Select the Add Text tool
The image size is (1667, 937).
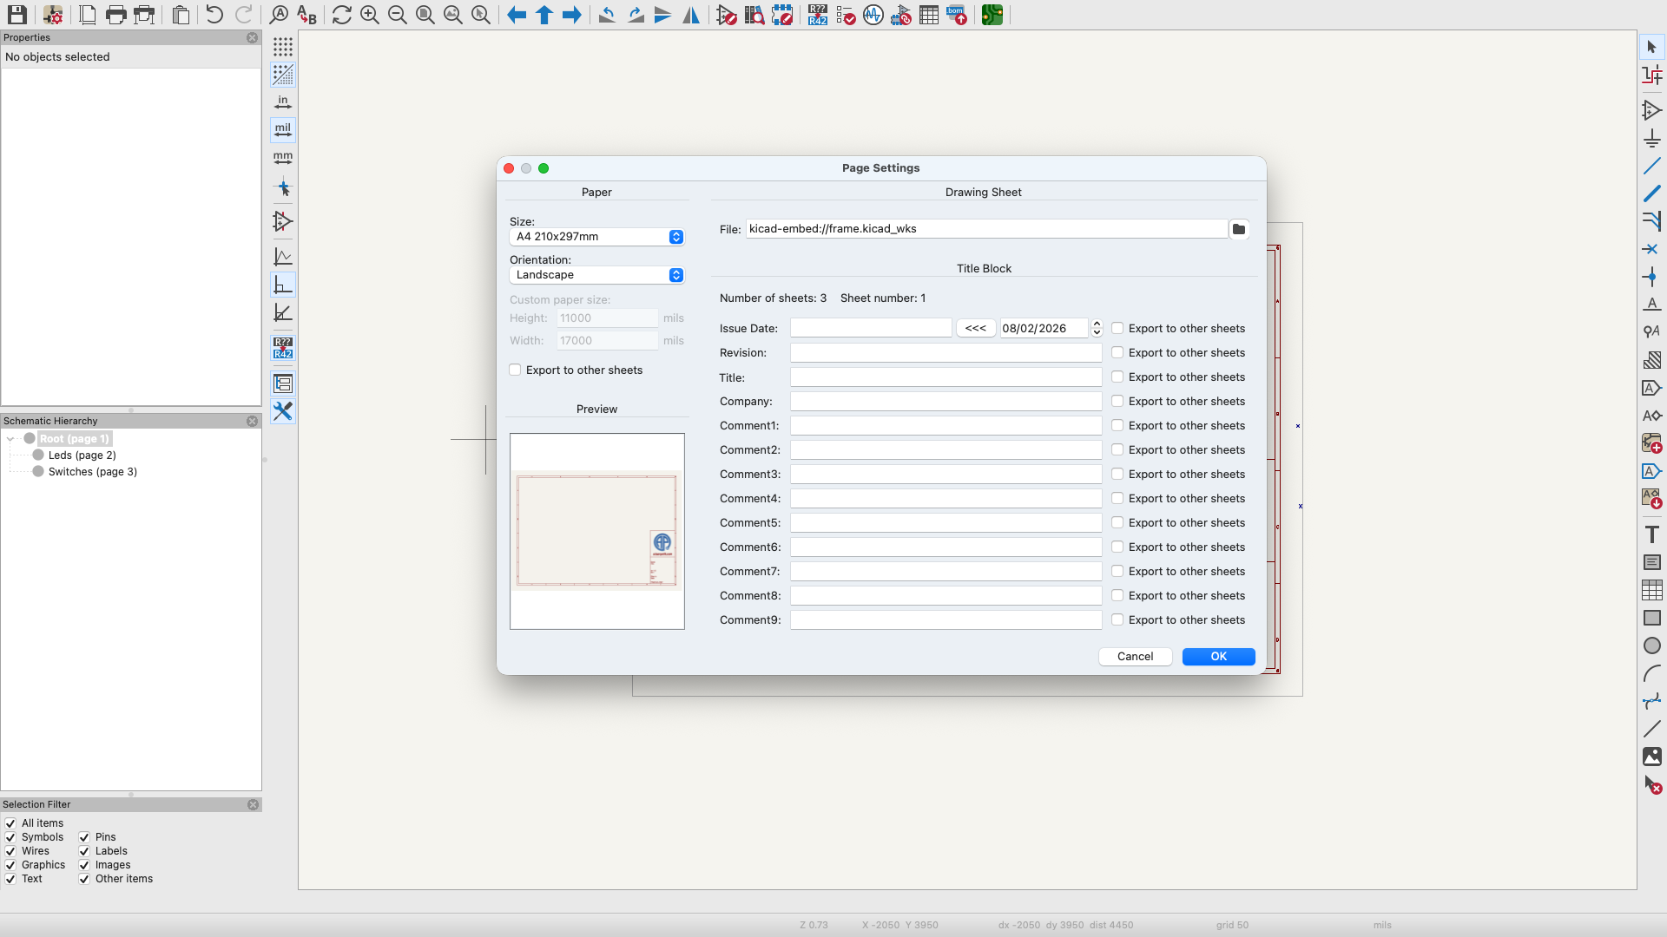tap(1651, 534)
